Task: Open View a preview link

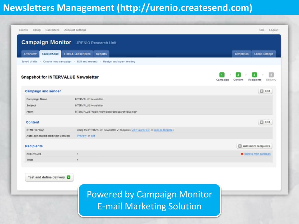Action: point(140,130)
